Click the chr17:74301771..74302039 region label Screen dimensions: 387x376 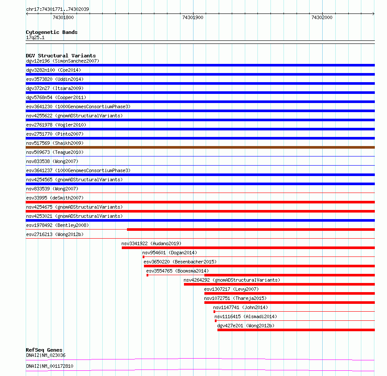coord(57,9)
